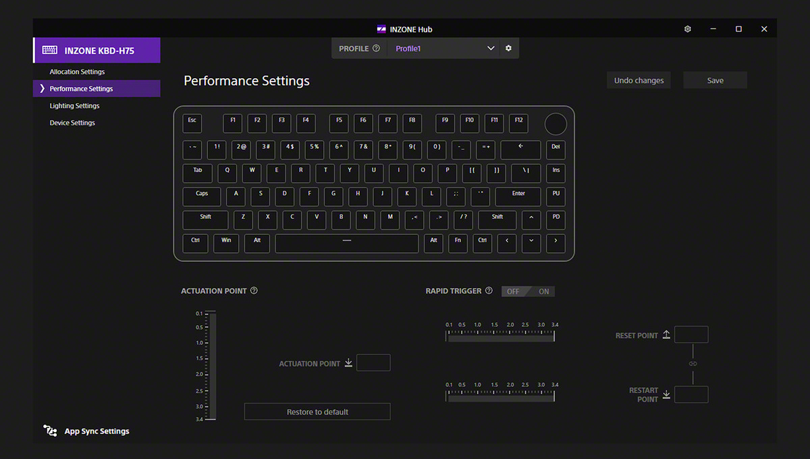Select the Backspace arrow key
810x459 pixels.
coord(520,150)
